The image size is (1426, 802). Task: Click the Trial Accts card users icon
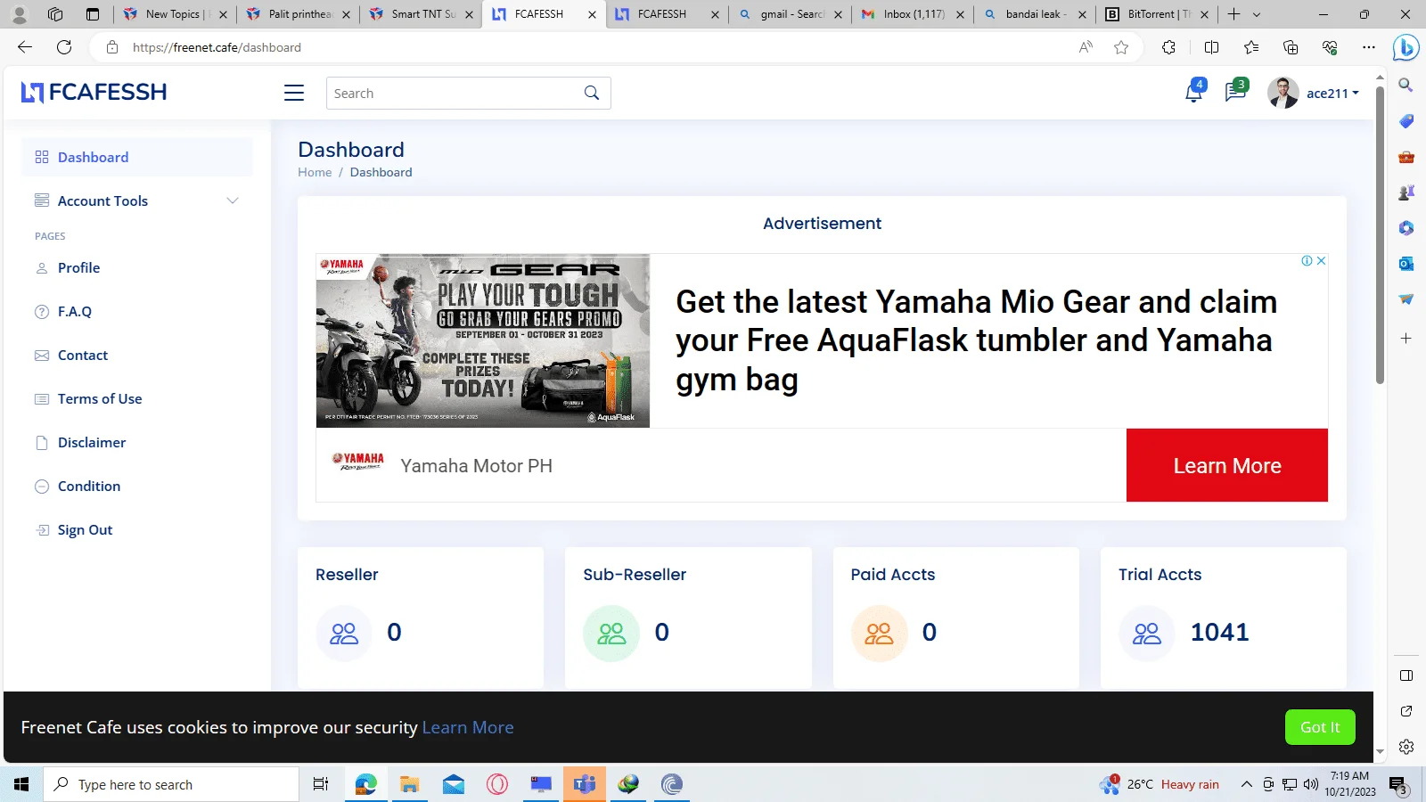click(x=1147, y=634)
